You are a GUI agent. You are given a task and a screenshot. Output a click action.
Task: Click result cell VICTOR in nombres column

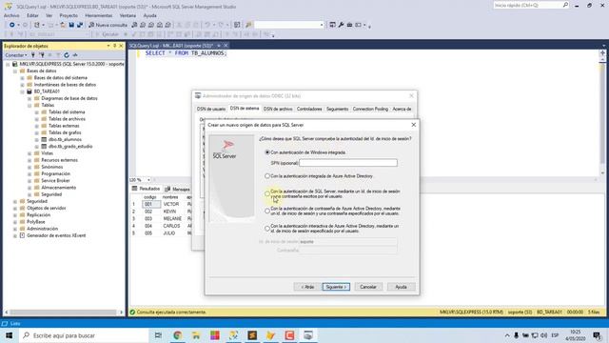coord(171,204)
